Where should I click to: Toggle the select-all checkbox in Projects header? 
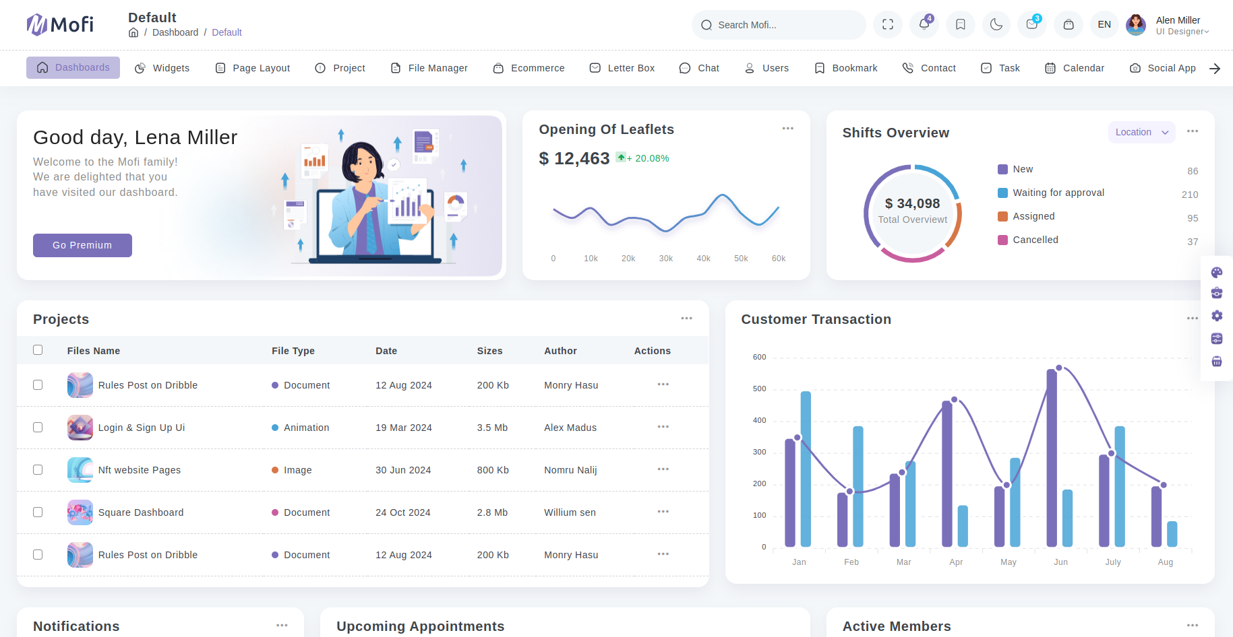pos(38,350)
